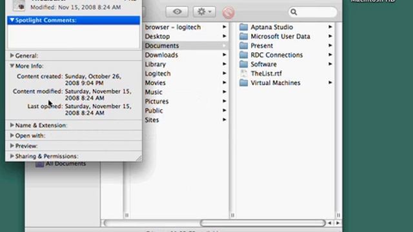The width and height of the screenshot is (413, 232).
Task: Click the Aptana Studio folder icon
Action: coord(244,27)
